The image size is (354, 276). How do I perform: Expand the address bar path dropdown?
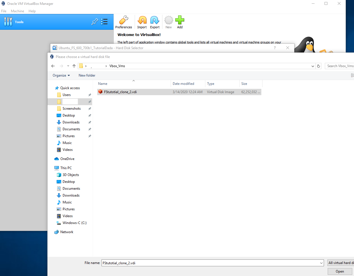pyautogui.click(x=313, y=66)
